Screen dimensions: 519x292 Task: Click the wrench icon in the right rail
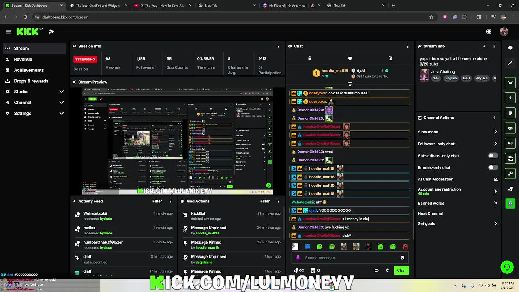510,174
